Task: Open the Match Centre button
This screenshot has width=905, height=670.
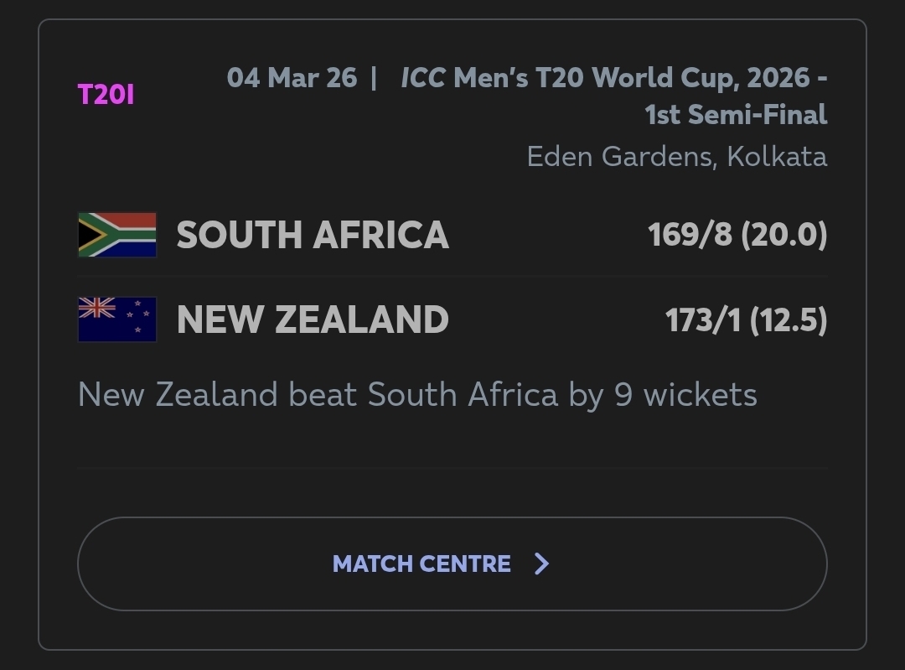Action: [452, 564]
